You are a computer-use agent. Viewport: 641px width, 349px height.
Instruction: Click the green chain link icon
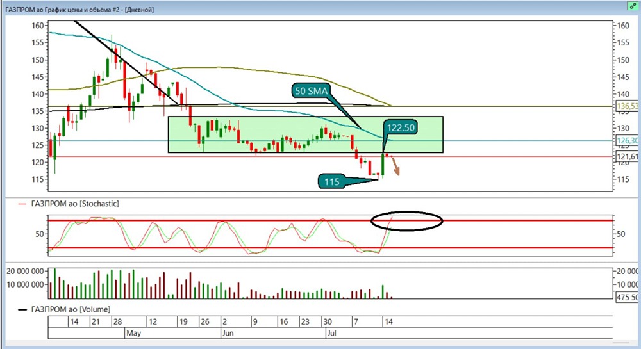coord(633,6)
